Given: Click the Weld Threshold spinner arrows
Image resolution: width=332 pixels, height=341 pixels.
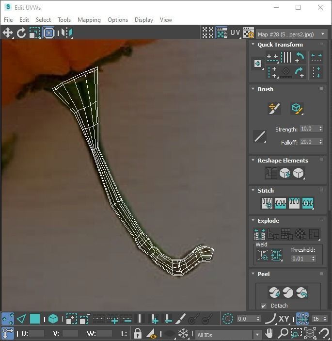Looking at the screenshot, I should tap(313, 259).
